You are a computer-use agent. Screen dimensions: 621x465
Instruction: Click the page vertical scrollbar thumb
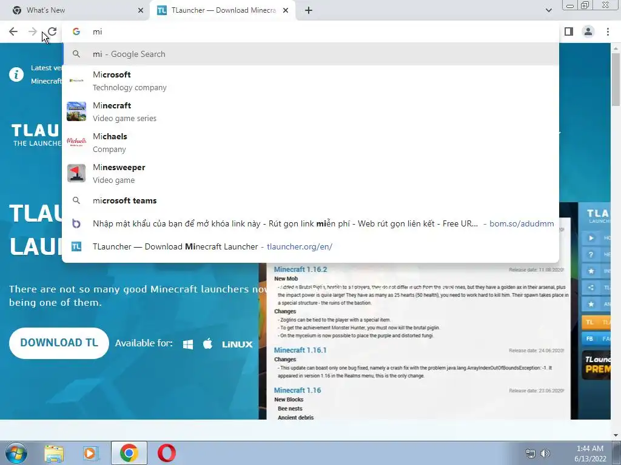pyautogui.click(x=616, y=79)
